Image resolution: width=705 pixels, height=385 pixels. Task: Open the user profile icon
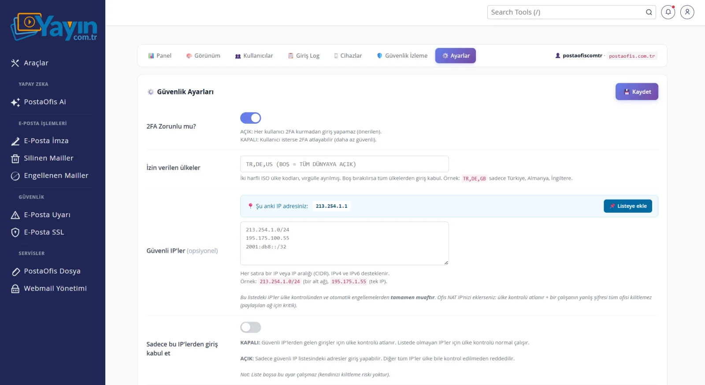(x=687, y=12)
